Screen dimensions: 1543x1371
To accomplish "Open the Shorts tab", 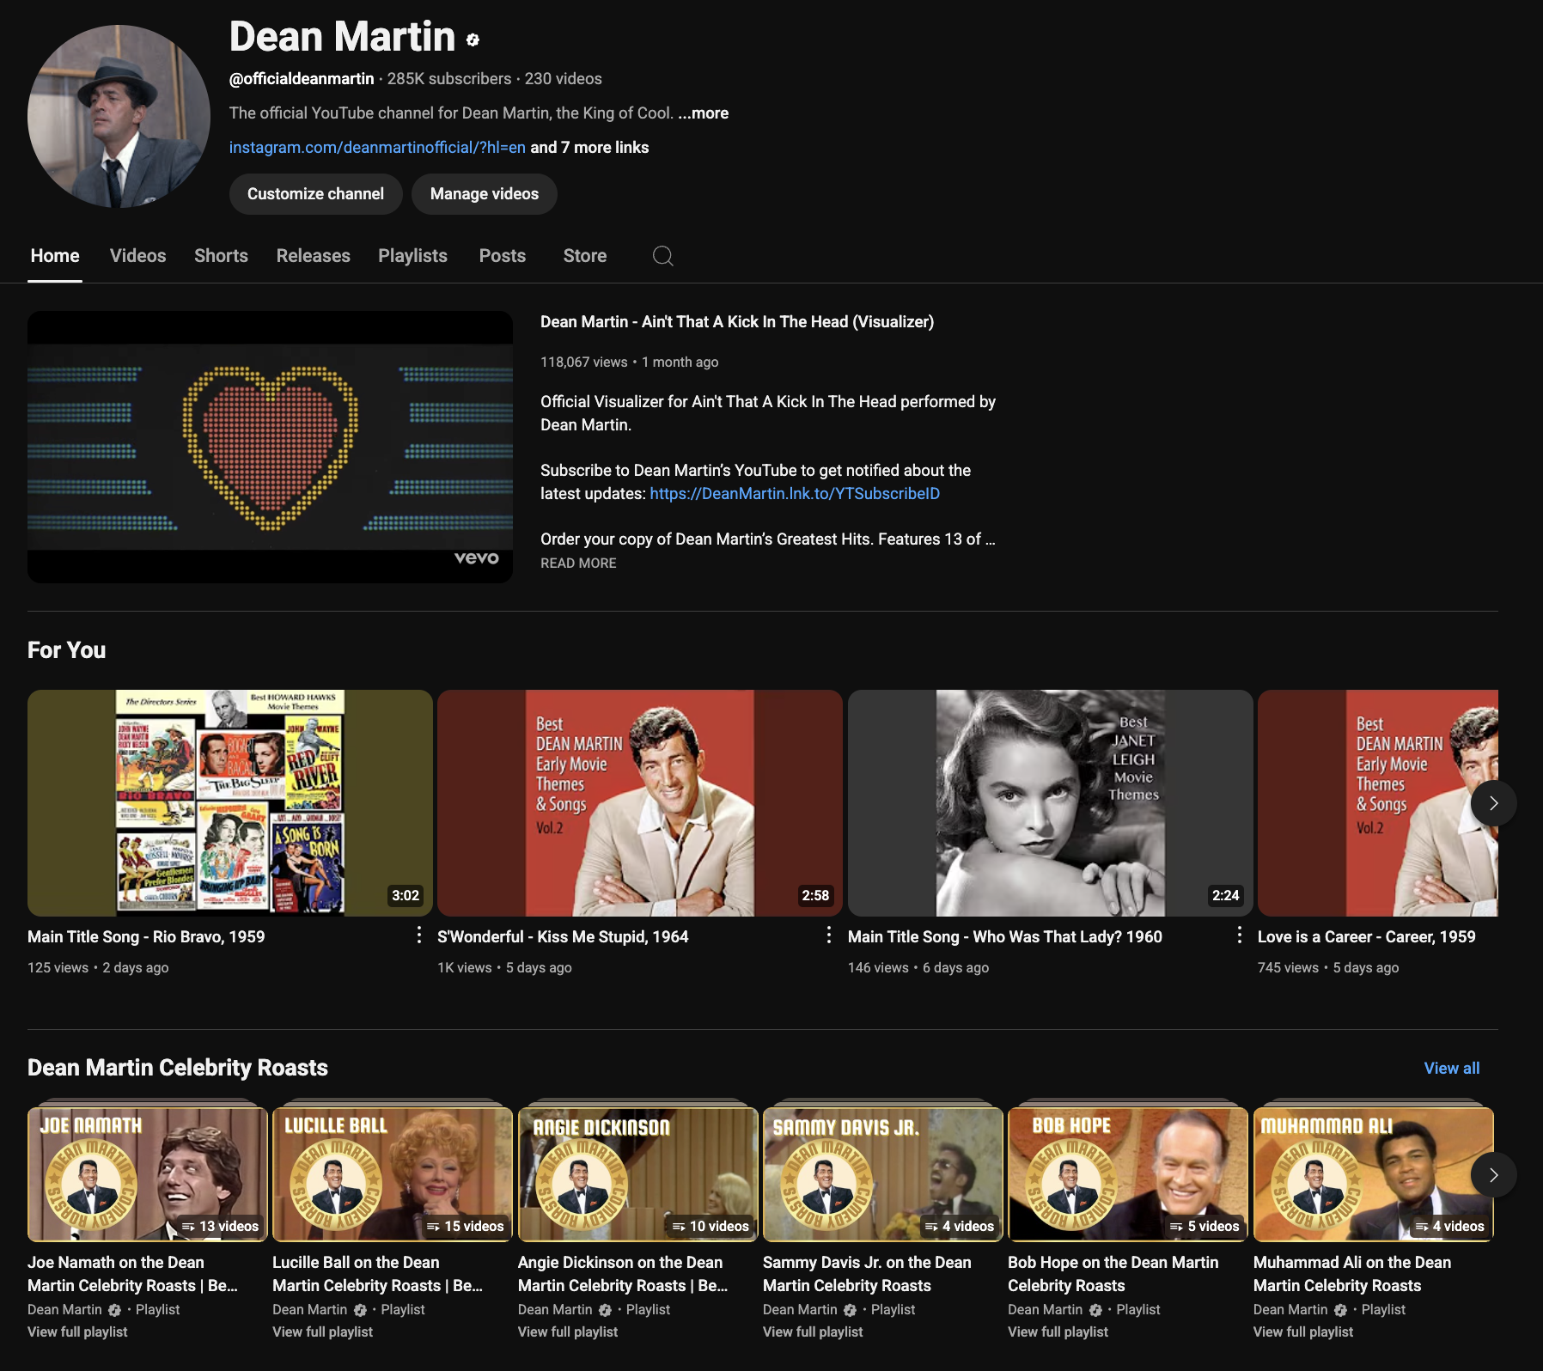I will (221, 256).
